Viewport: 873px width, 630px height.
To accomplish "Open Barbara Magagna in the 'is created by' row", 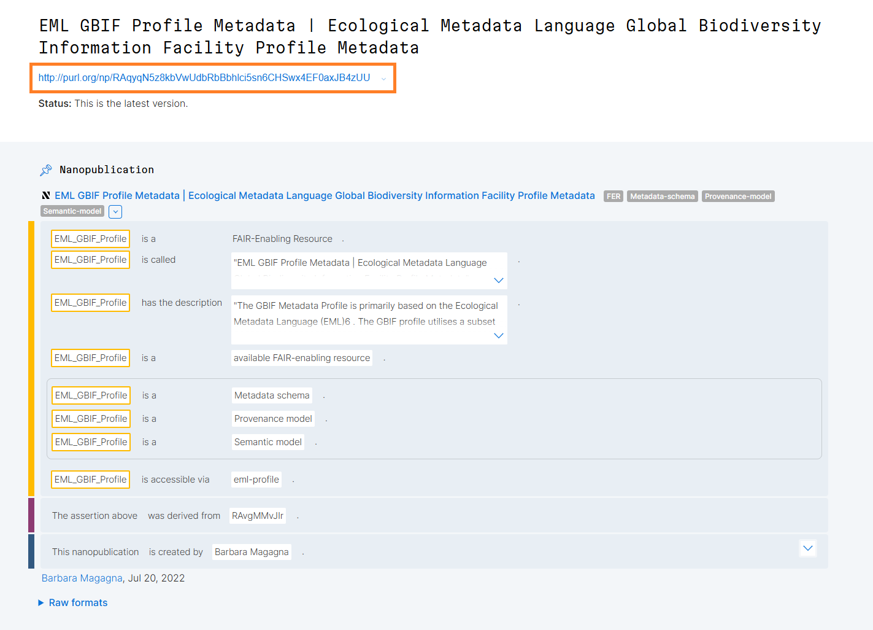I will pos(252,552).
